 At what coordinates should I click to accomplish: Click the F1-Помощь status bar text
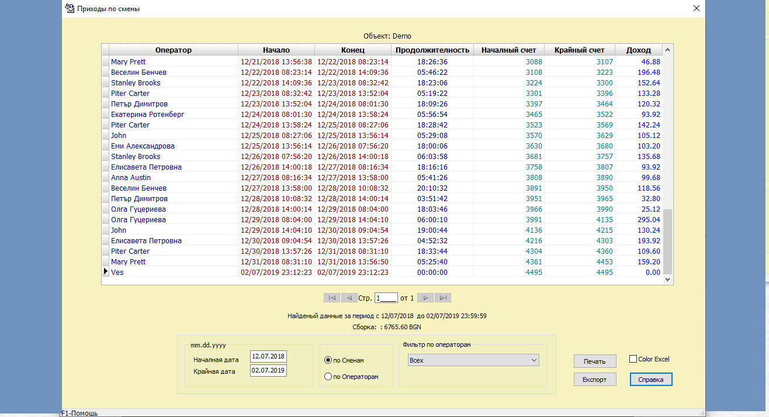tap(79, 413)
